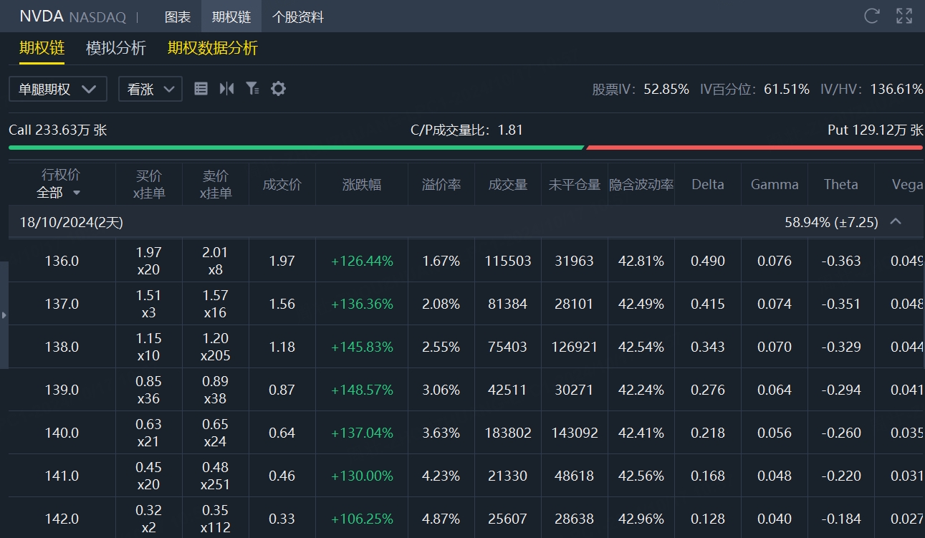Switch to the 图表 tab
The image size is (925, 538).
(178, 16)
